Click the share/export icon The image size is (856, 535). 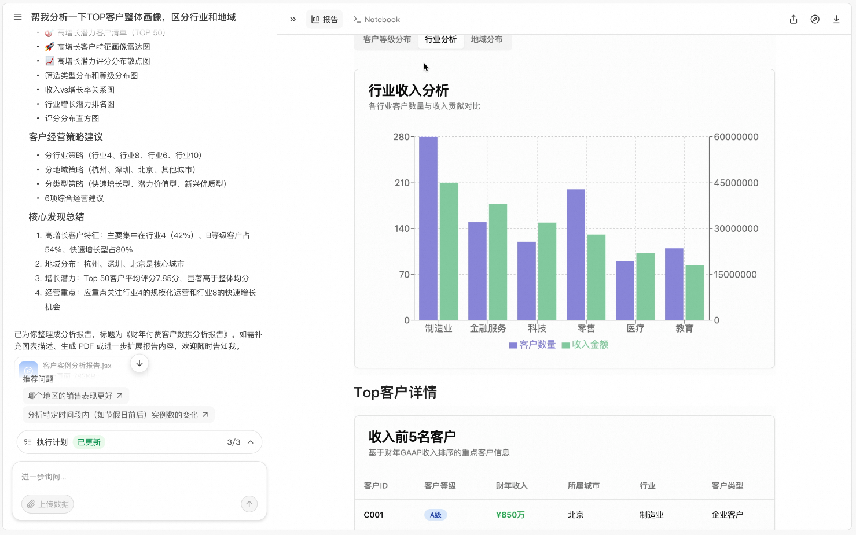793,19
